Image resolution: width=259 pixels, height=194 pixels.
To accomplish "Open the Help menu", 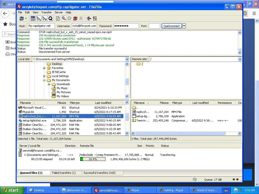I will [x=68, y=12].
